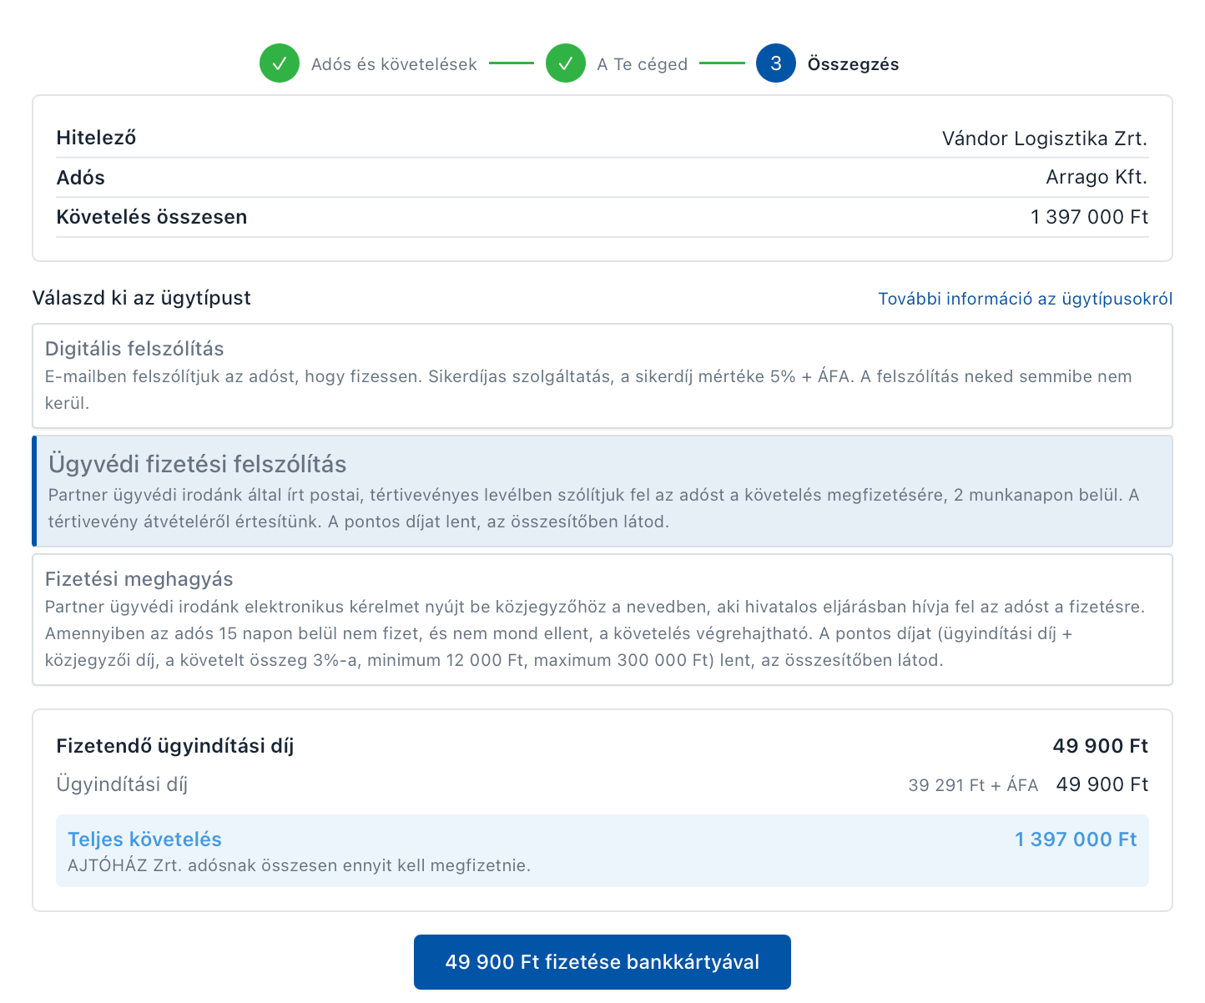Viewport: 1205px width, 1003px height.
Task: Choose the Fizetési meghagyás case type
Action: point(602,620)
